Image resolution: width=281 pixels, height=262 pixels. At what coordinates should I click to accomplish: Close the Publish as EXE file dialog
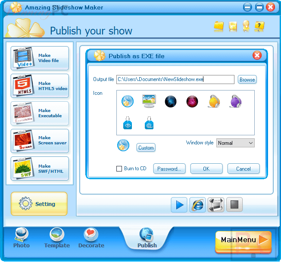tap(257, 55)
